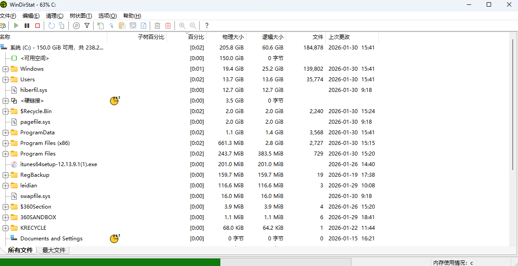Image resolution: width=518 pixels, height=266 pixels.
Task: Open the 树状图(T) menu
Action: pyautogui.click(x=81, y=16)
